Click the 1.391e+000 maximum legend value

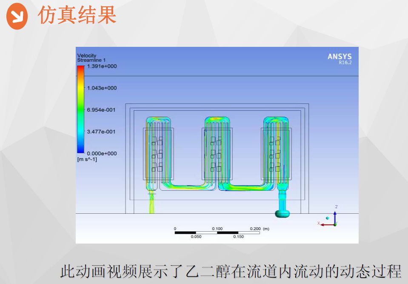point(102,66)
